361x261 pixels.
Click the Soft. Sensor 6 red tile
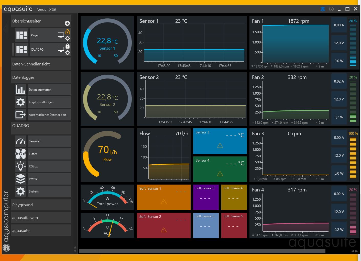(234, 225)
